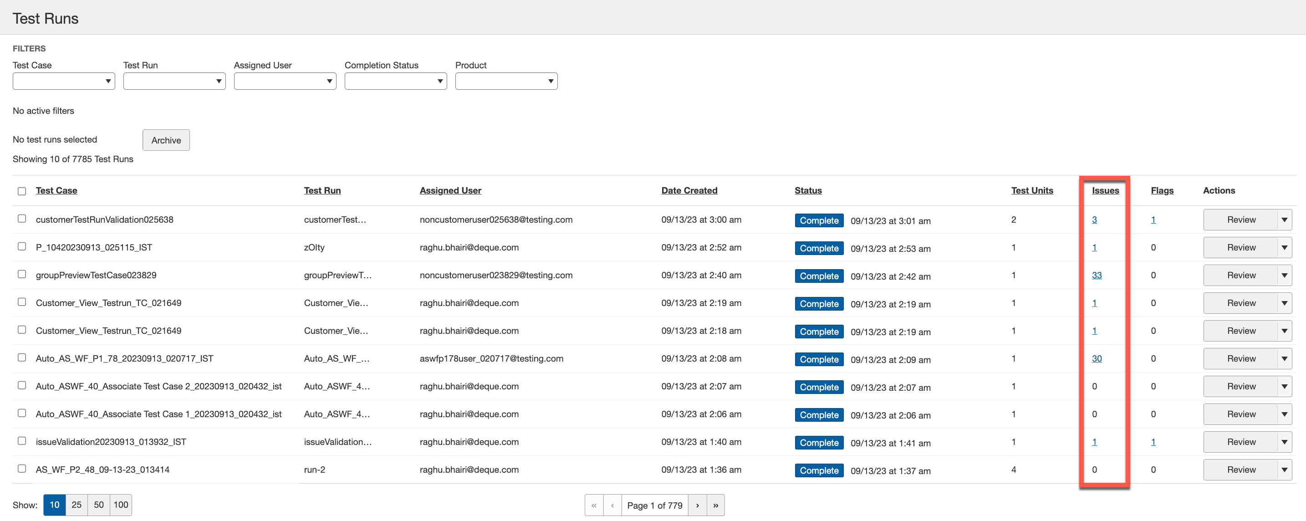The width and height of the screenshot is (1306, 521).
Task: Check the select-all test runs checkbox
Action: click(x=22, y=191)
